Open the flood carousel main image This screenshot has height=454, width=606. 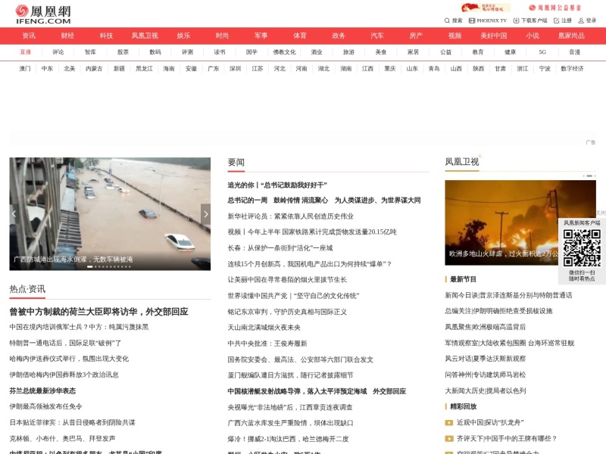pyautogui.click(x=110, y=213)
